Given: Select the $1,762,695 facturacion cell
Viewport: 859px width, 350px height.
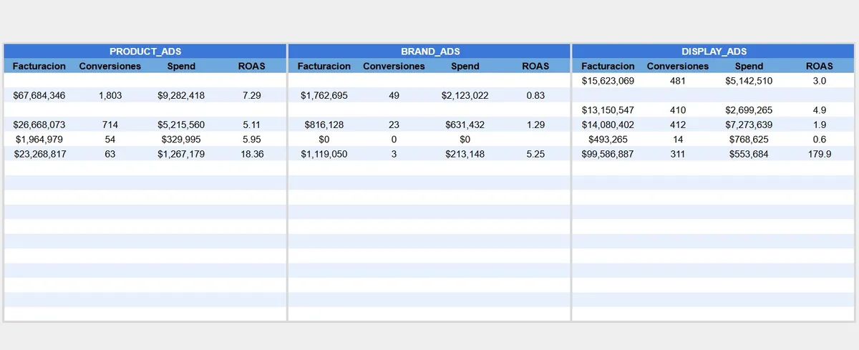Looking at the screenshot, I should coord(324,95).
